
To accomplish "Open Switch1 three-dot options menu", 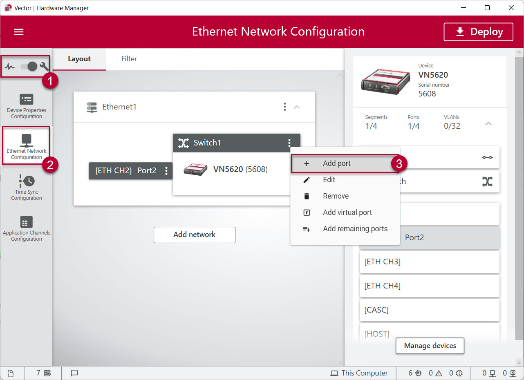I will point(289,143).
